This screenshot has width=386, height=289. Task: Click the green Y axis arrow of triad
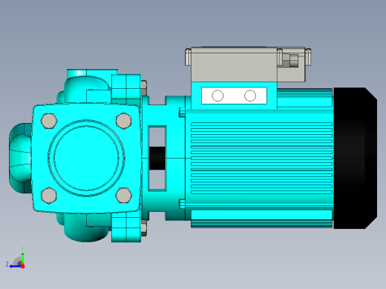pos(23,257)
